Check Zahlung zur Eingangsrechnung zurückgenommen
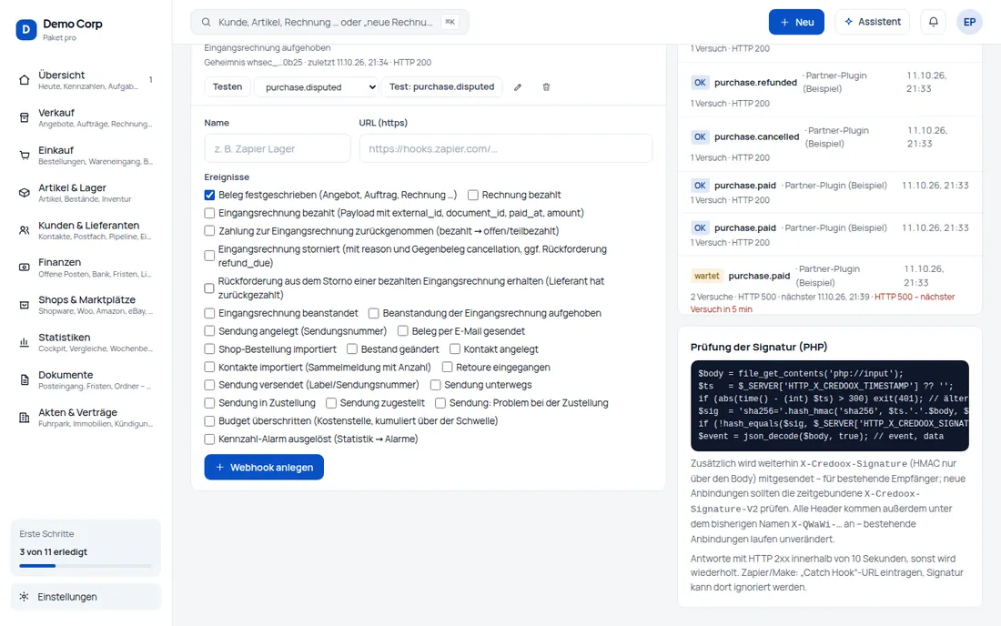 coord(209,231)
